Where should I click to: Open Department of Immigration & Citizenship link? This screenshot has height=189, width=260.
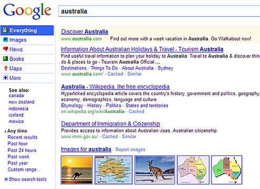coord(110,124)
